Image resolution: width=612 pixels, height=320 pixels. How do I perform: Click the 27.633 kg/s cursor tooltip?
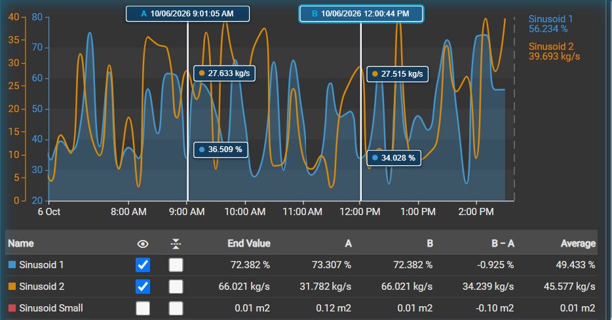pyautogui.click(x=225, y=73)
